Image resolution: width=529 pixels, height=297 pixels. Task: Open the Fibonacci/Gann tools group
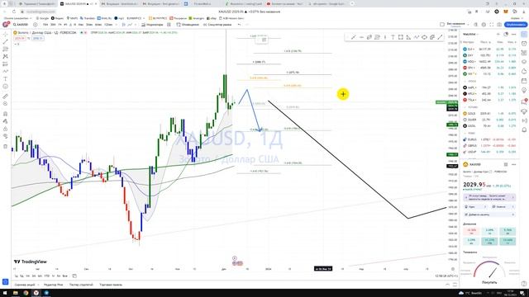pyautogui.click(x=6, y=49)
